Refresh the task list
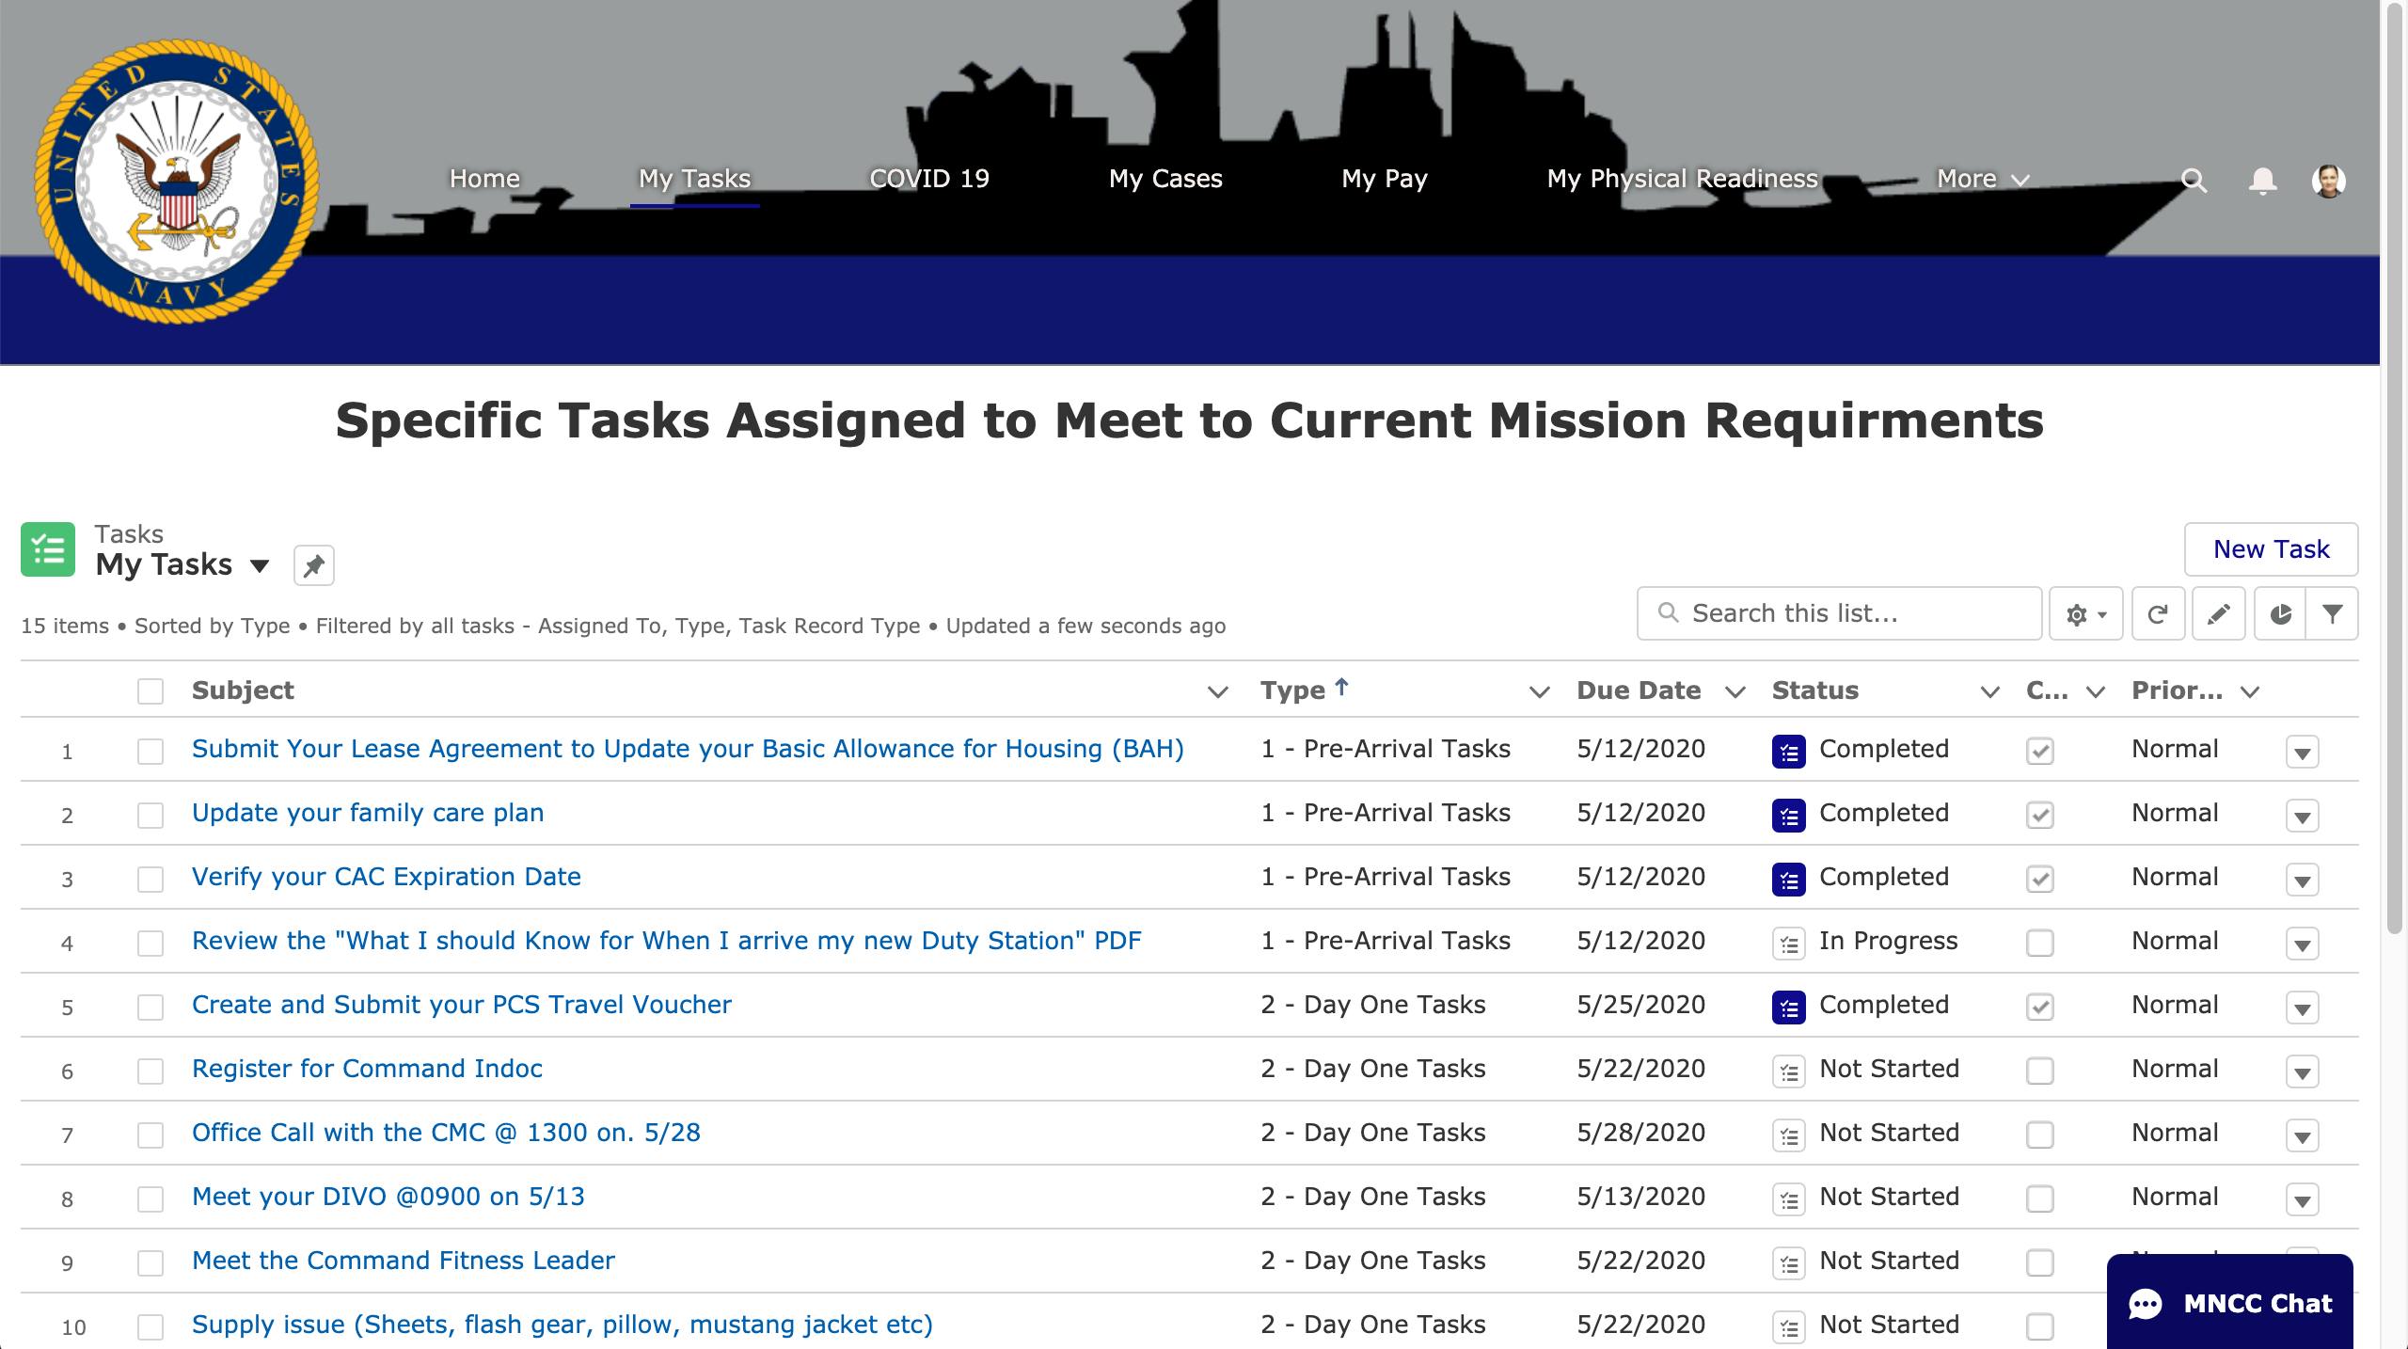 tap(2159, 613)
